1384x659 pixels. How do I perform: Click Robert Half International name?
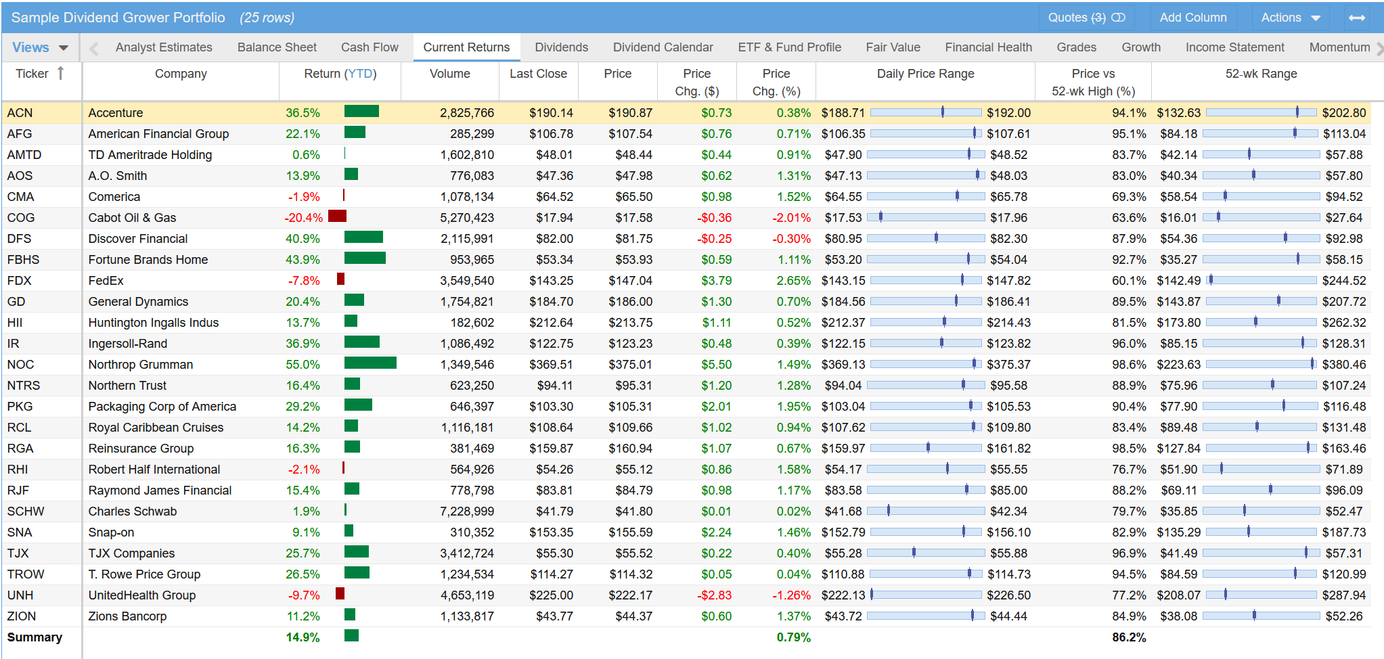[154, 470]
